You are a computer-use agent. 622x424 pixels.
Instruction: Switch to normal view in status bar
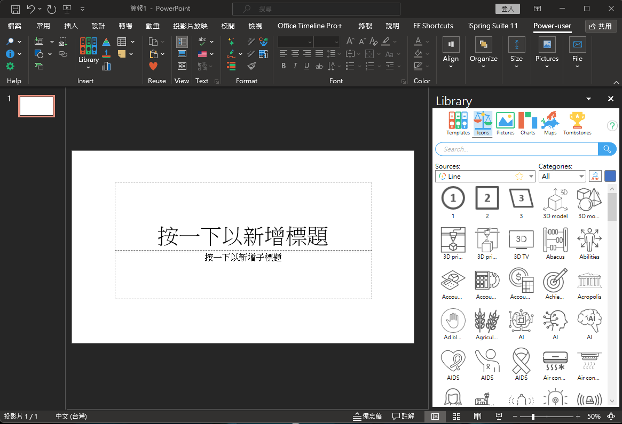(x=435, y=417)
